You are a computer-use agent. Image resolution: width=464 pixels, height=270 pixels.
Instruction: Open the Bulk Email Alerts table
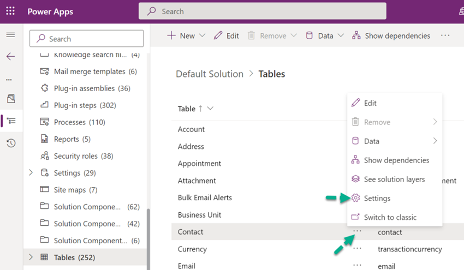click(x=205, y=197)
